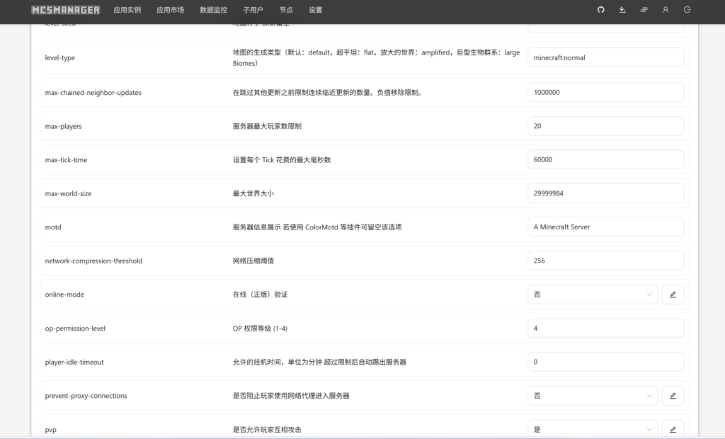Click the max-players input field
The image size is (725, 439).
(605, 126)
